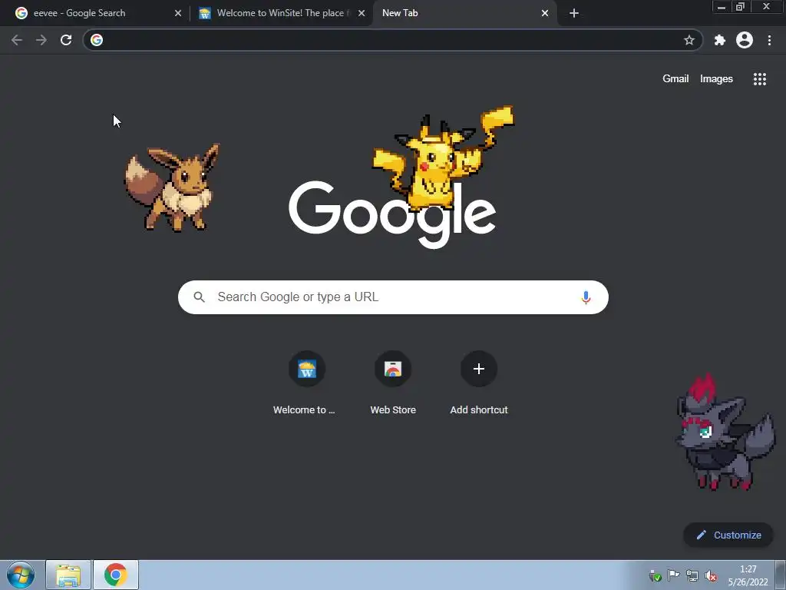The image size is (786, 590).
Task: Open the Safely Remove Hardware tray icon
Action: [656, 575]
